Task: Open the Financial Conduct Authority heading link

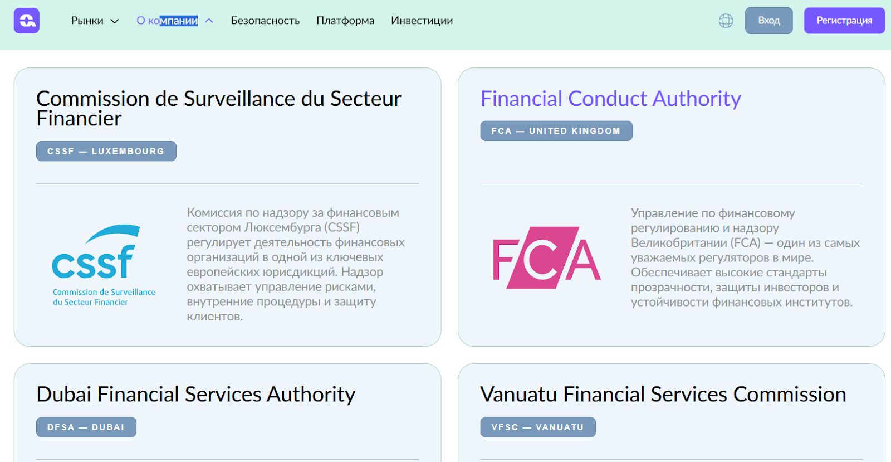Action: click(610, 99)
